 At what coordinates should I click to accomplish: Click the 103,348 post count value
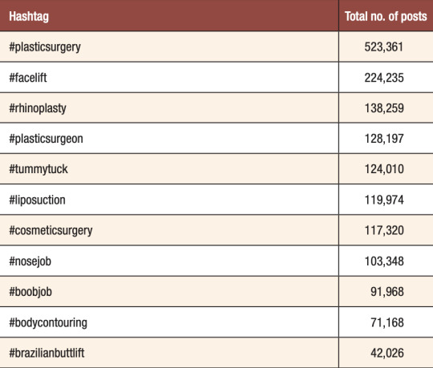(x=384, y=261)
